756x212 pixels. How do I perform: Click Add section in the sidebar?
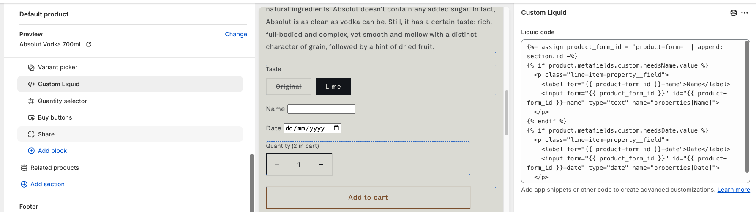47,184
